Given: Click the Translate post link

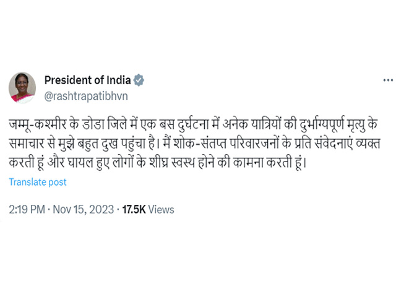Looking at the screenshot, I should pyautogui.click(x=38, y=182).
